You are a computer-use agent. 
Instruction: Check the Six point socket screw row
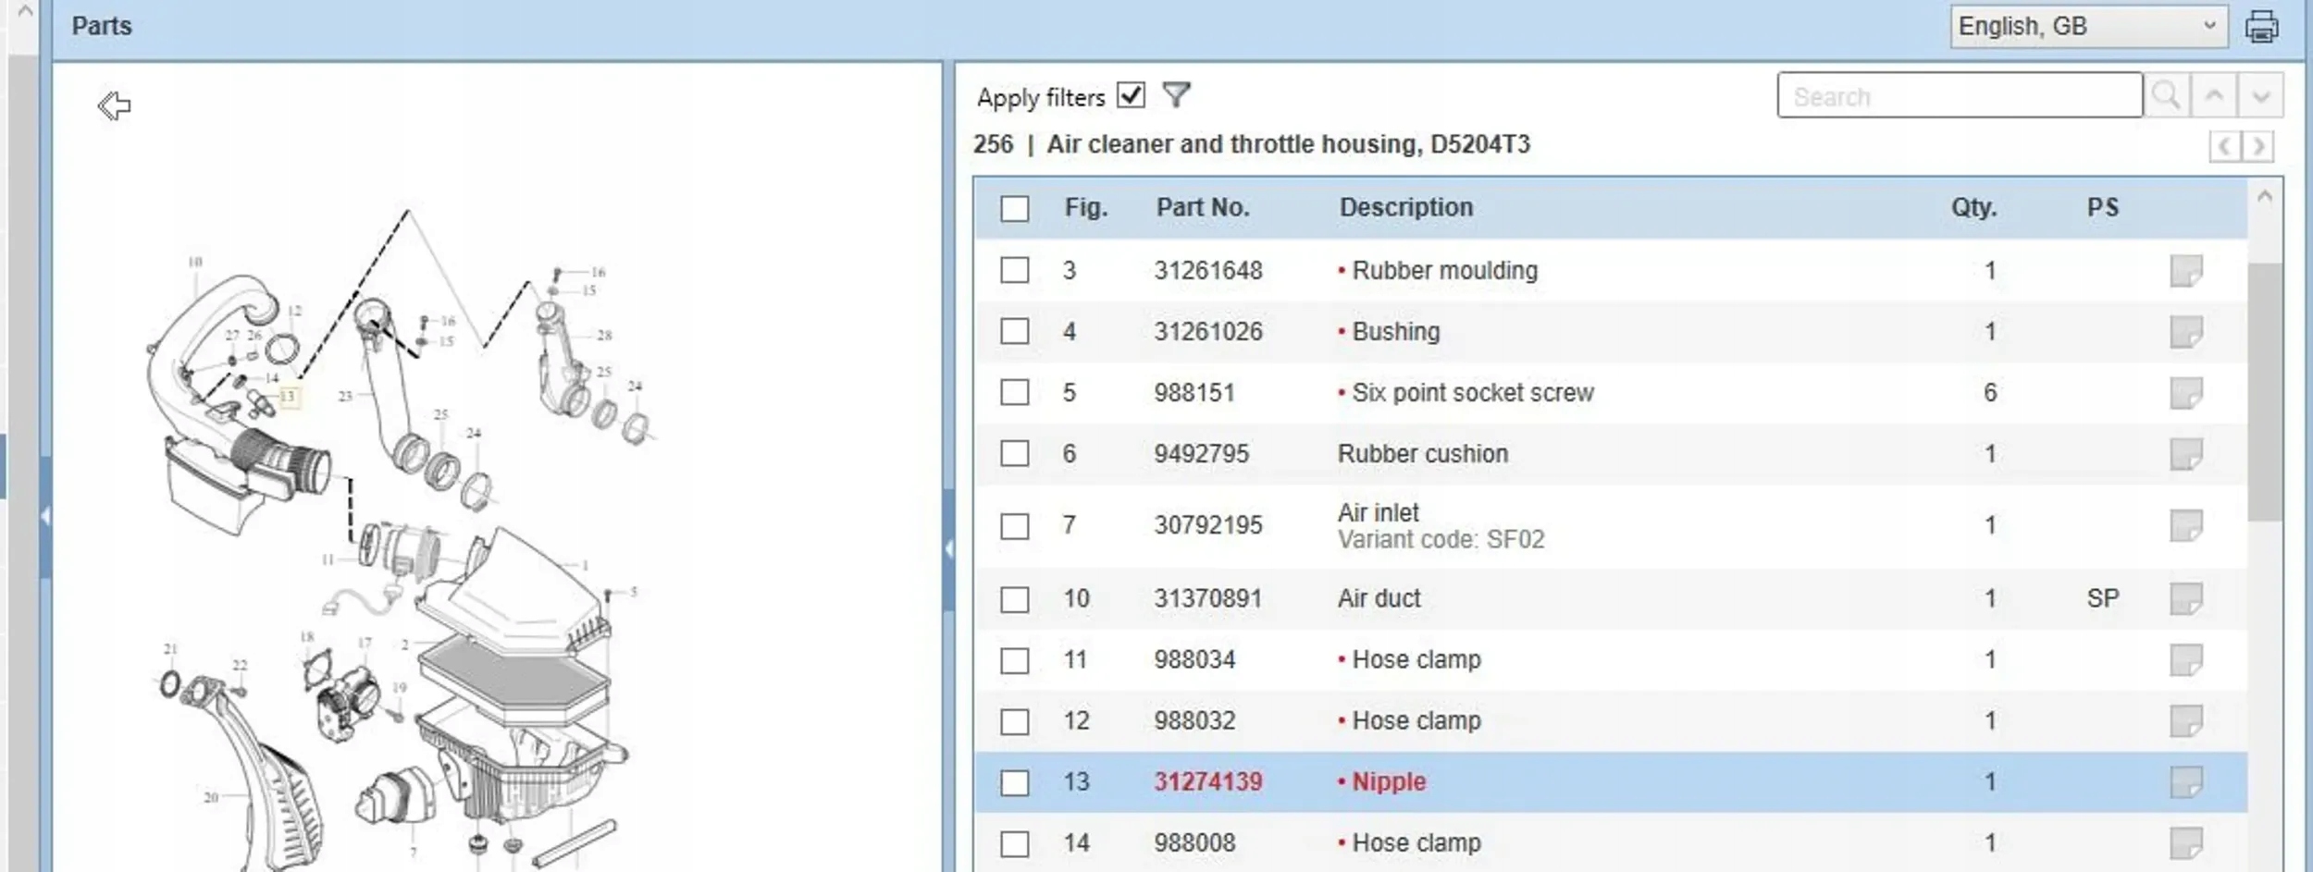click(1015, 393)
